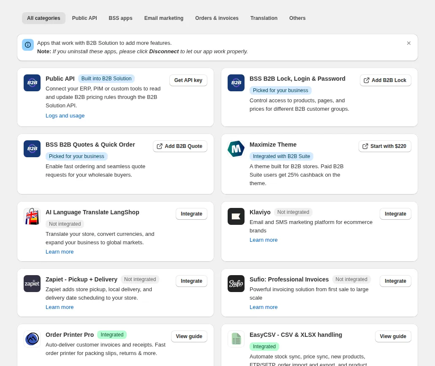The height and width of the screenshot is (366, 435).
Task: Click the Maximize Theme title
Action: pos(273,145)
